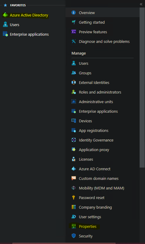Click the Diagnose and solve problems wrench icon
Image resolution: width=145 pixels, height=244 pixels.
point(74,41)
